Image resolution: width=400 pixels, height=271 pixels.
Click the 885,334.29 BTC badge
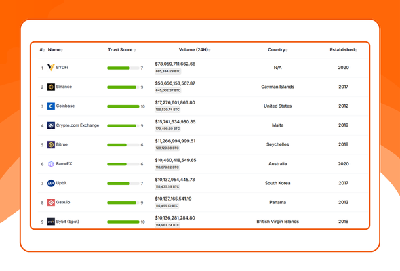168,71
